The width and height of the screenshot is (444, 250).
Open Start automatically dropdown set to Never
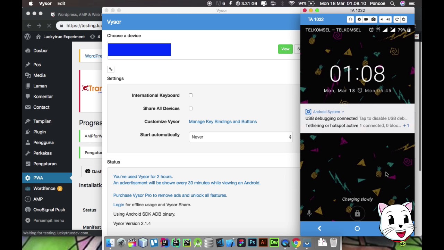coord(241,137)
